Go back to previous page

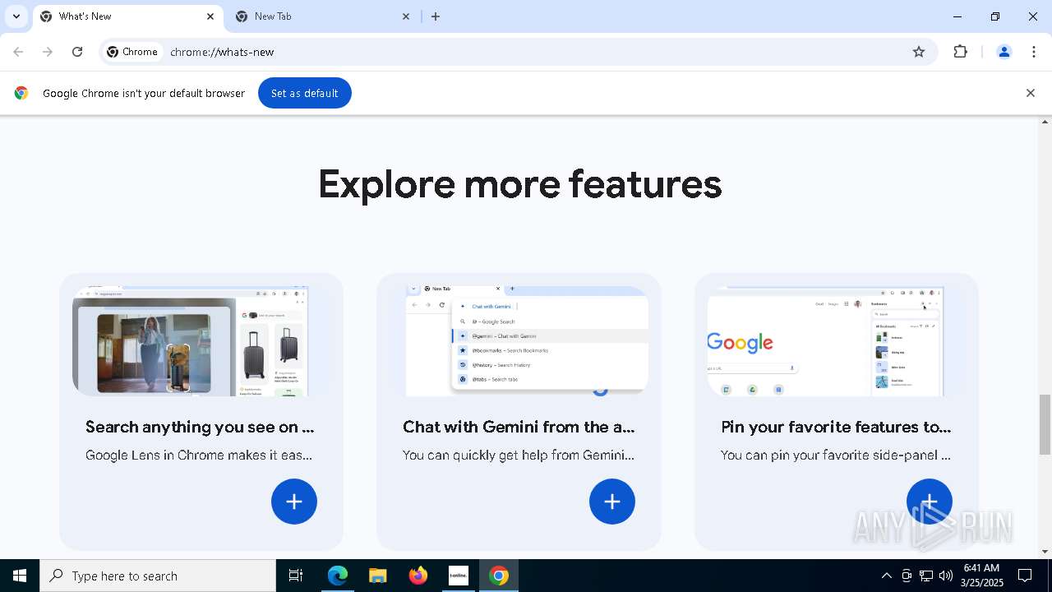click(x=18, y=52)
